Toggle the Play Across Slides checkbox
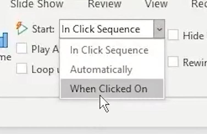This screenshot has height=134, width=207. (22, 49)
